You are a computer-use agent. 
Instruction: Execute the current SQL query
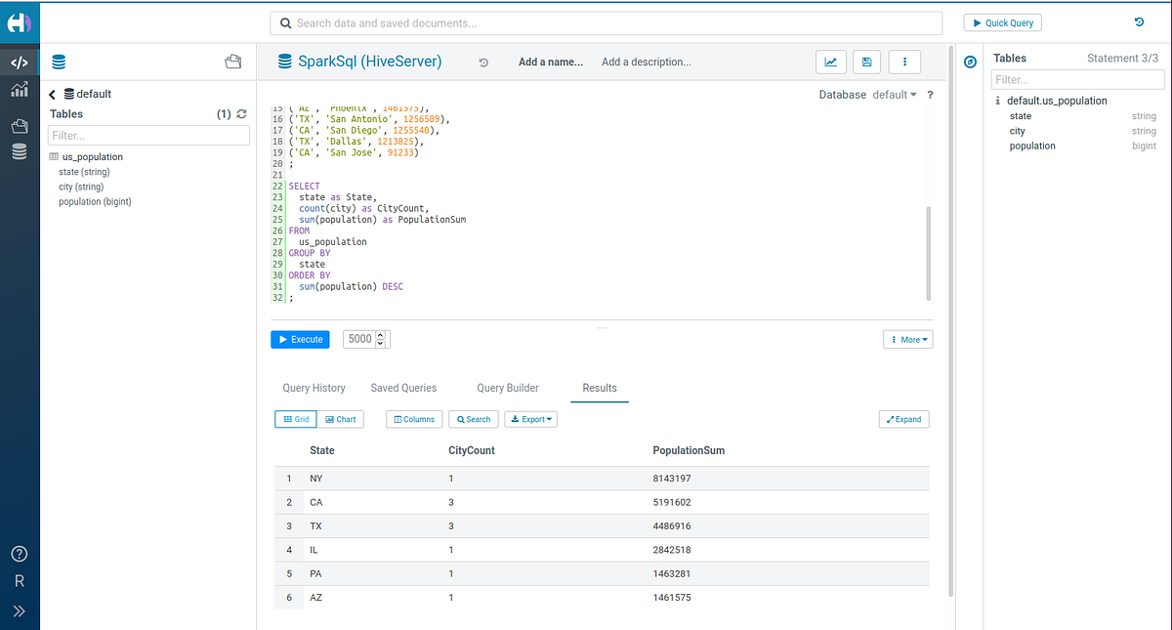tap(299, 339)
